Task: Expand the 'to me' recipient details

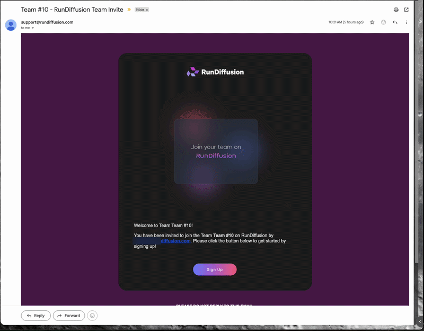Action: coord(33,28)
